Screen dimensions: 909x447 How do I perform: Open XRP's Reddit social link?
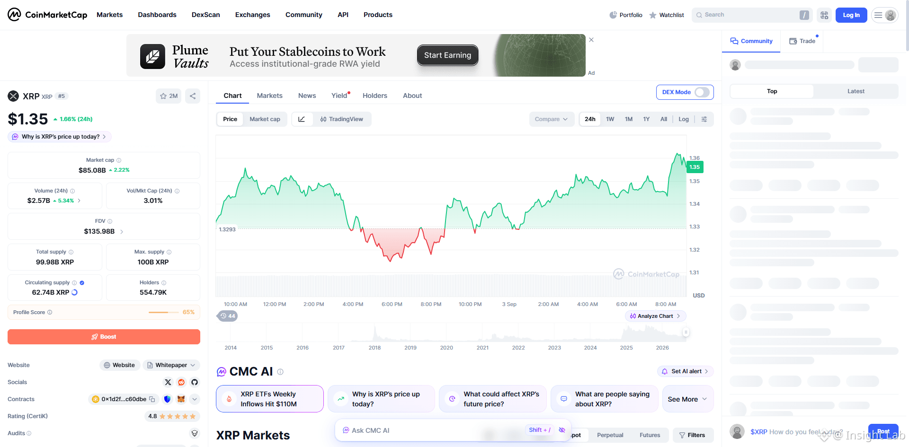tap(181, 382)
